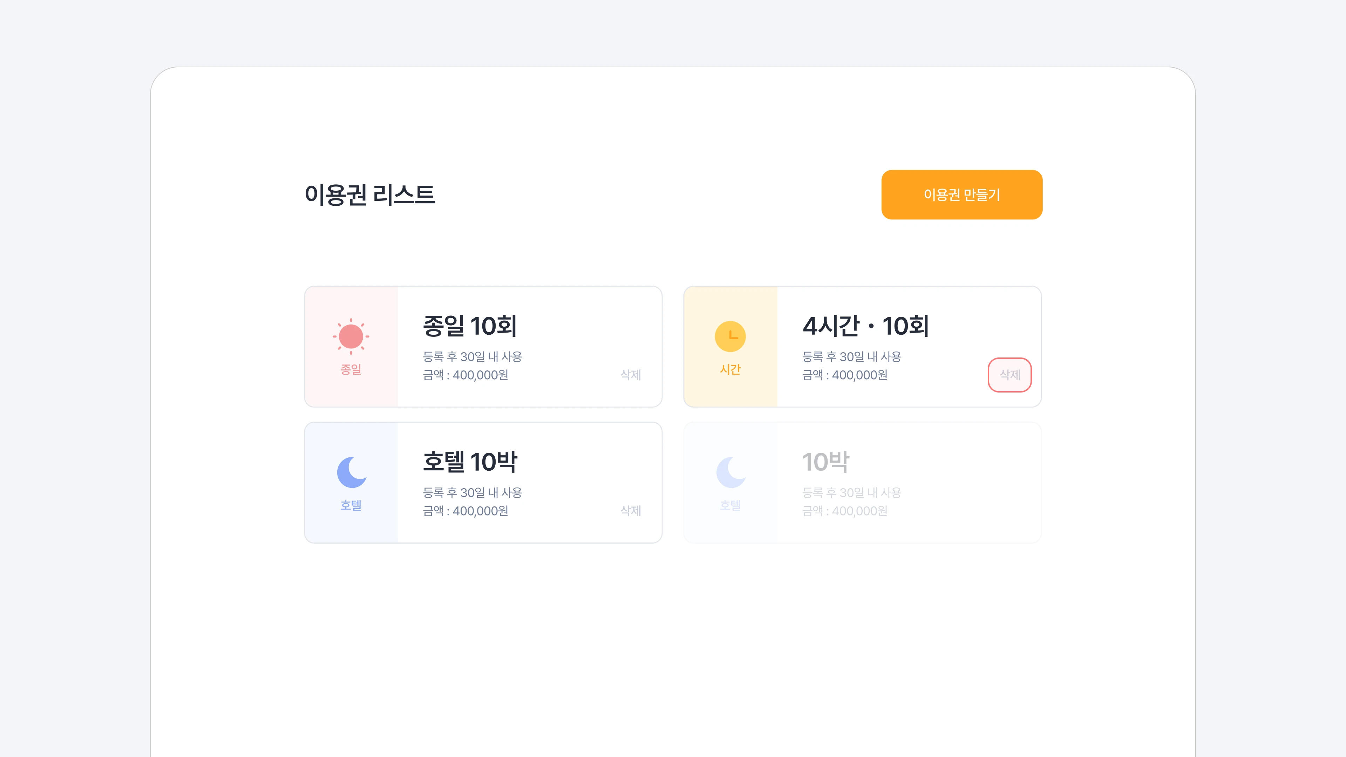
Task: Click 삭제 on the 호텔 10박 card
Action: click(x=631, y=510)
